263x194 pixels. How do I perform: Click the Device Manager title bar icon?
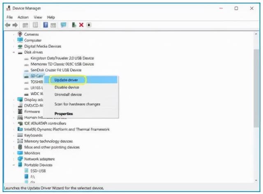8,8
